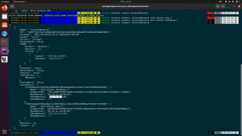Screen dimensions: 242x136
Task: Expand the system menu arrow in top bar
Action: 240,2
